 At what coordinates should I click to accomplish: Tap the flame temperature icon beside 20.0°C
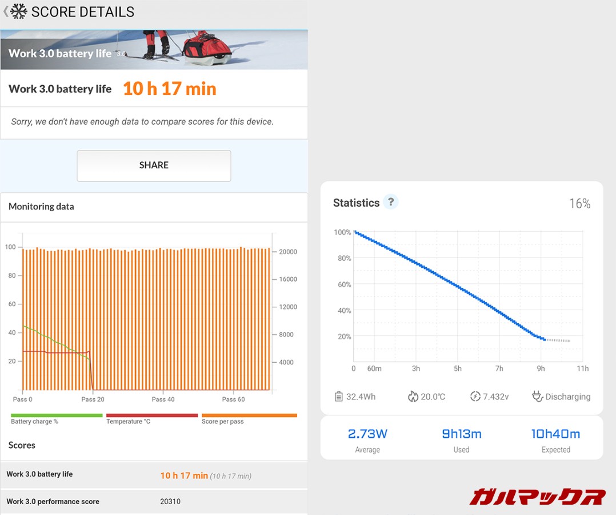coord(413,397)
